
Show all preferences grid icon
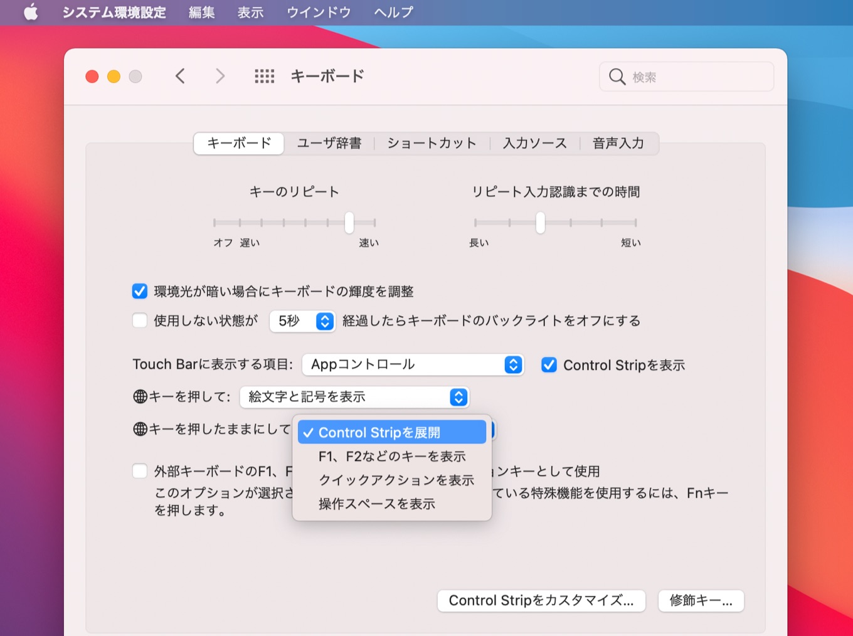click(265, 77)
